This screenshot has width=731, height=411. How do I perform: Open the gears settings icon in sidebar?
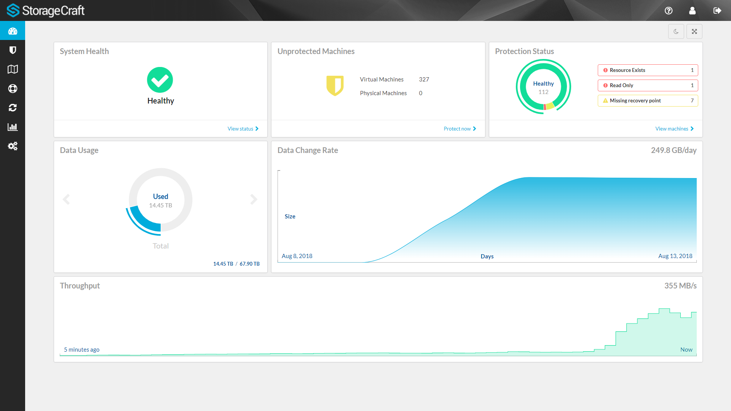point(13,146)
